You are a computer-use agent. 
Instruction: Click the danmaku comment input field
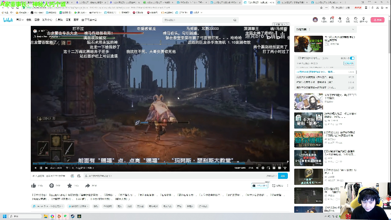pos(181,176)
